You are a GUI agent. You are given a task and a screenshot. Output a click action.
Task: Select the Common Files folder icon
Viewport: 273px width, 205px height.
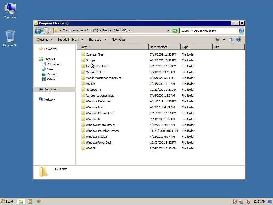83,54
